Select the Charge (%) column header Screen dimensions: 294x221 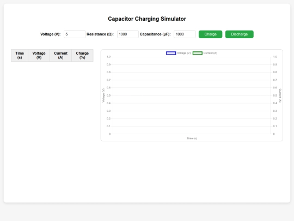point(82,56)
